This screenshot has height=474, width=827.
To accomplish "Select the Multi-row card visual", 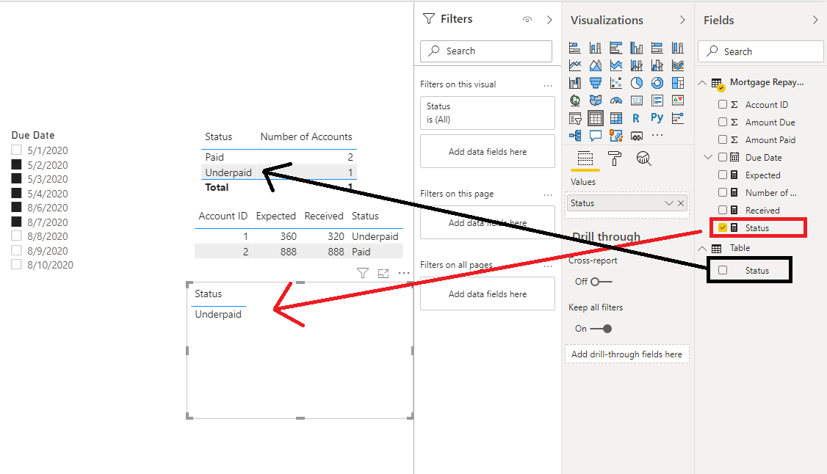I will [657, 100].
